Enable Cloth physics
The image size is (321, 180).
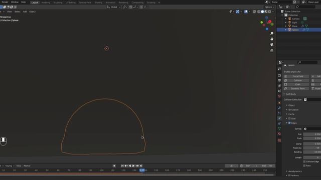[x=296, y=84]
